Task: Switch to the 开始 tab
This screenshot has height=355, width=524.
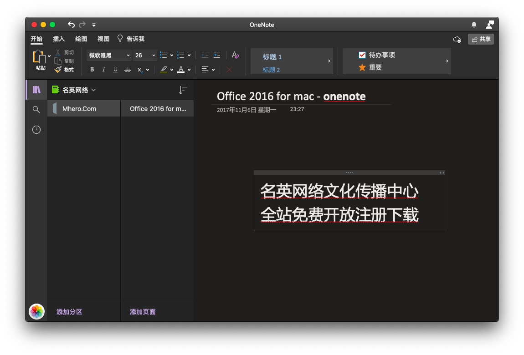Action: [x=36, y=39]
